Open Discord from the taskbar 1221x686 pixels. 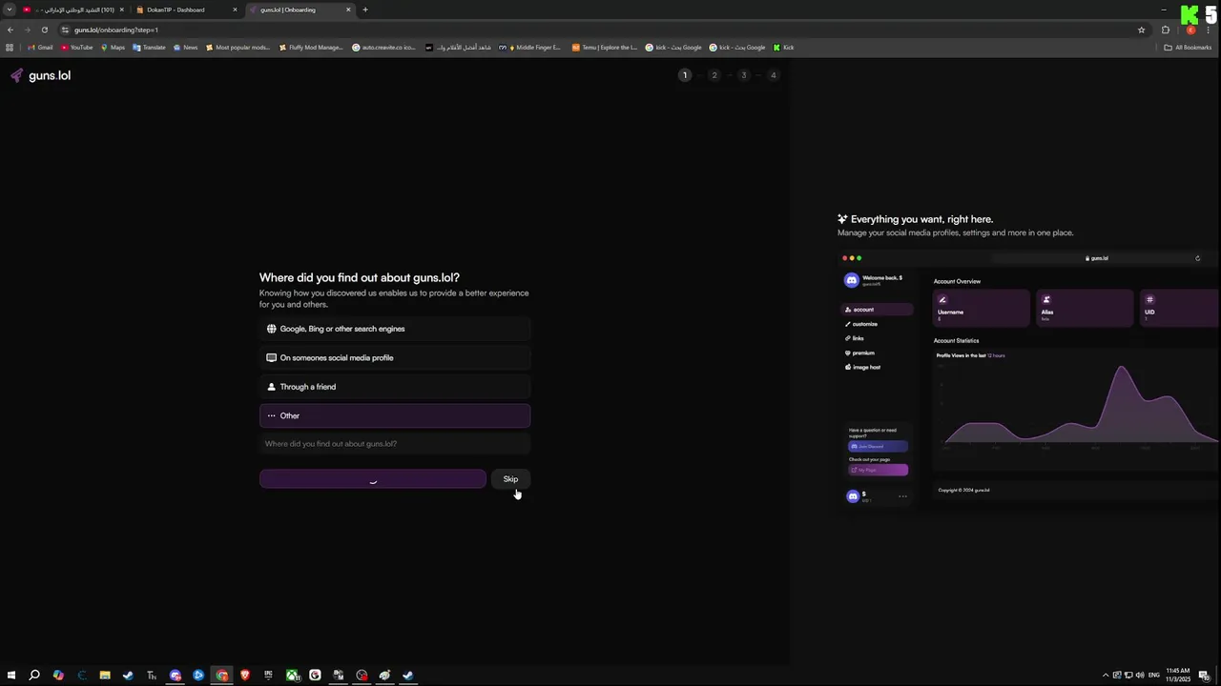[176, 676]
